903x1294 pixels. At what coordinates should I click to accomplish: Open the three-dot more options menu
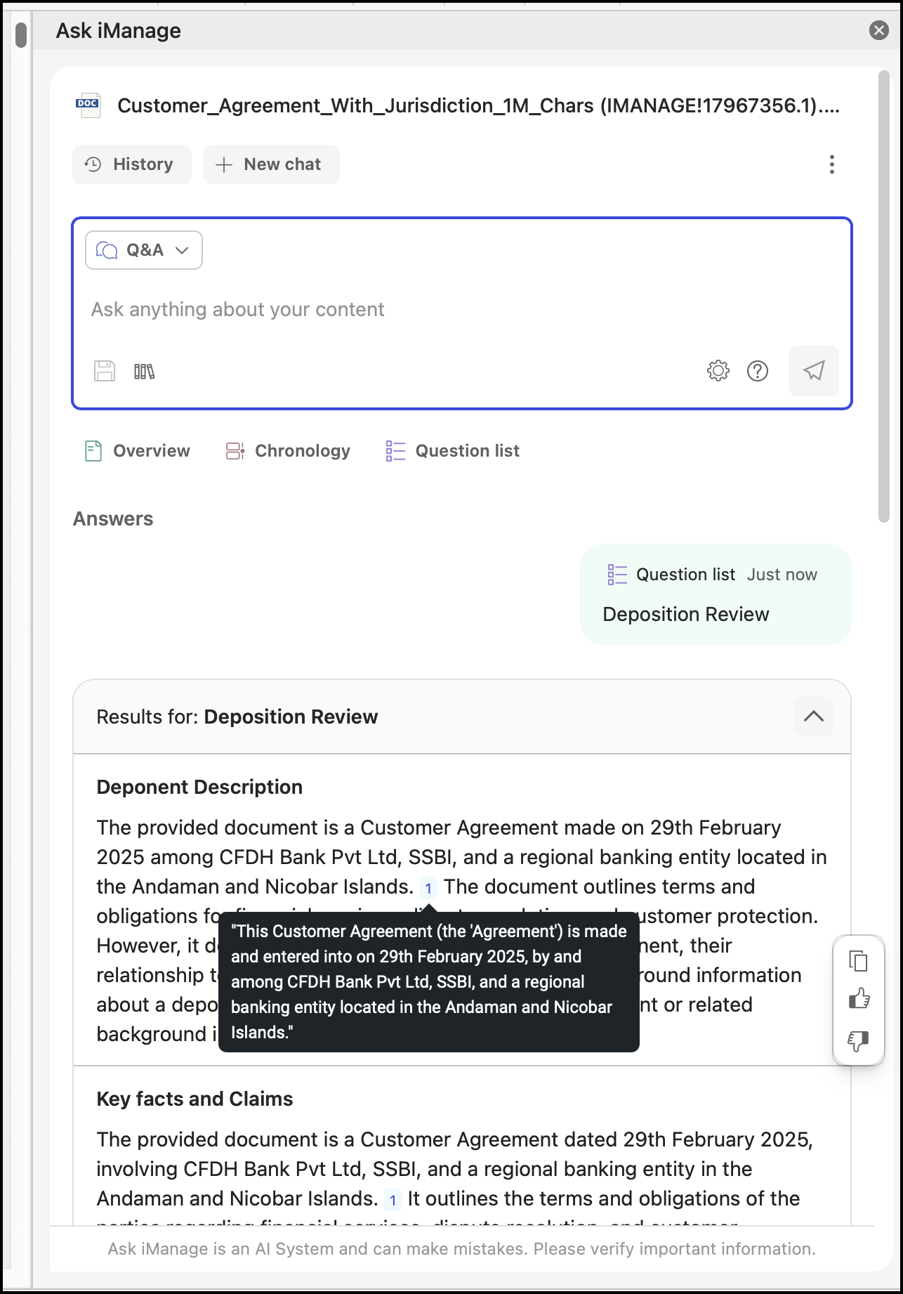(831, 164)
